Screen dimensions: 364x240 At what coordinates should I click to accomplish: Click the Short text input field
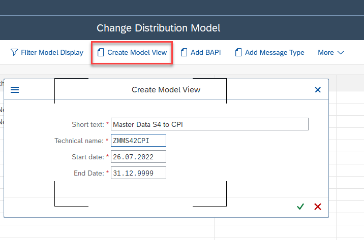[x=209, y=124]
